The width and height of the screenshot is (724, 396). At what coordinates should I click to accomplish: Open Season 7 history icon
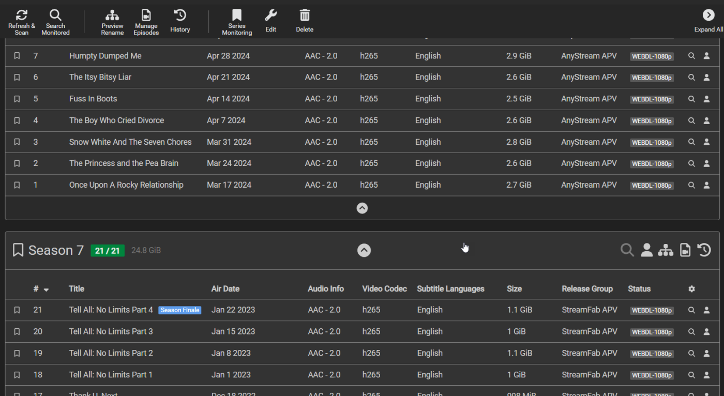[x=704, y=250]
